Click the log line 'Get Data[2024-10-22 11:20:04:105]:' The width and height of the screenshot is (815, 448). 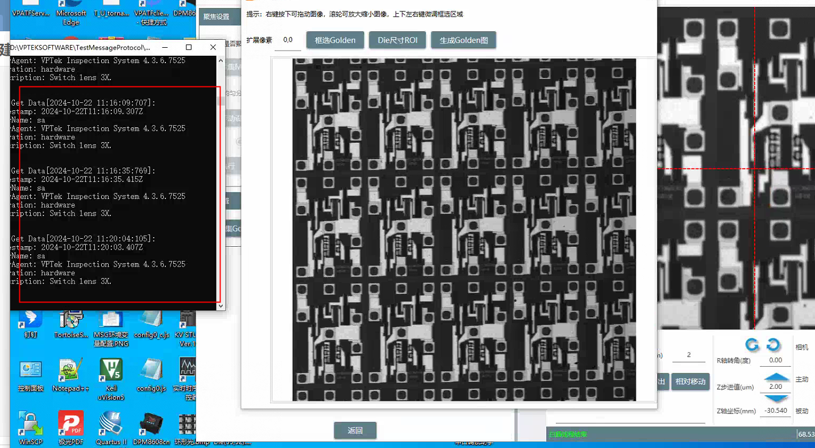pyautogui.click(x=83, y=239)
